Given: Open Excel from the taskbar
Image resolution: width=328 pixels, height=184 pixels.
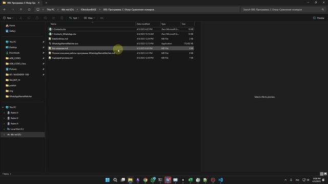Looking at the screenshot, I should (x=191, y=180).
